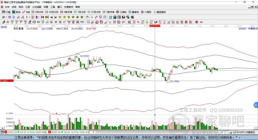Expand side panel via blue chevron
The width and height of the screenshot is (258, 140).
tap(256, 105)
